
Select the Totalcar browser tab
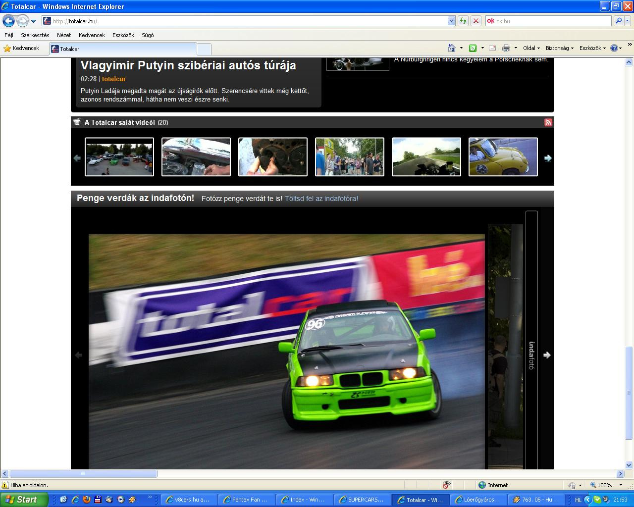(122, 49)
